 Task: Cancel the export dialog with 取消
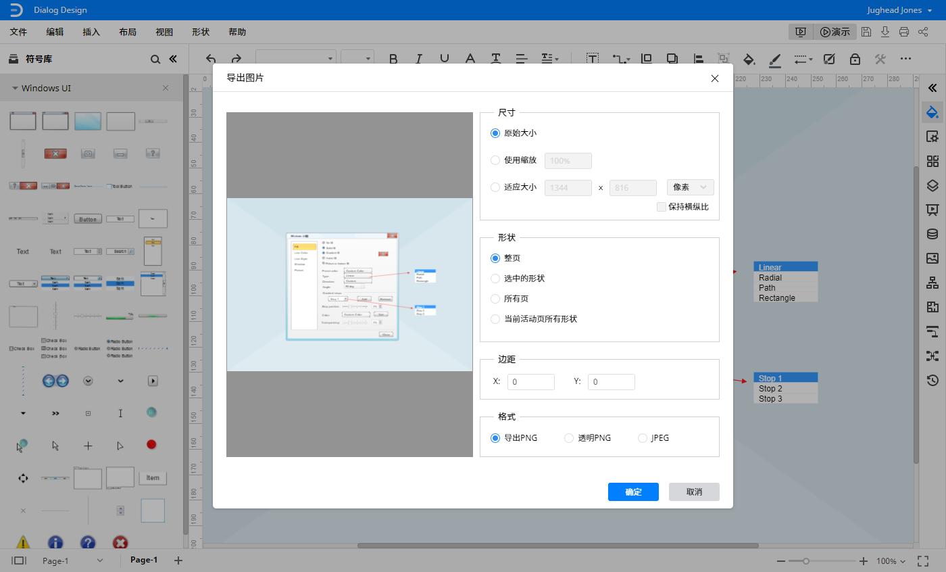694,492
